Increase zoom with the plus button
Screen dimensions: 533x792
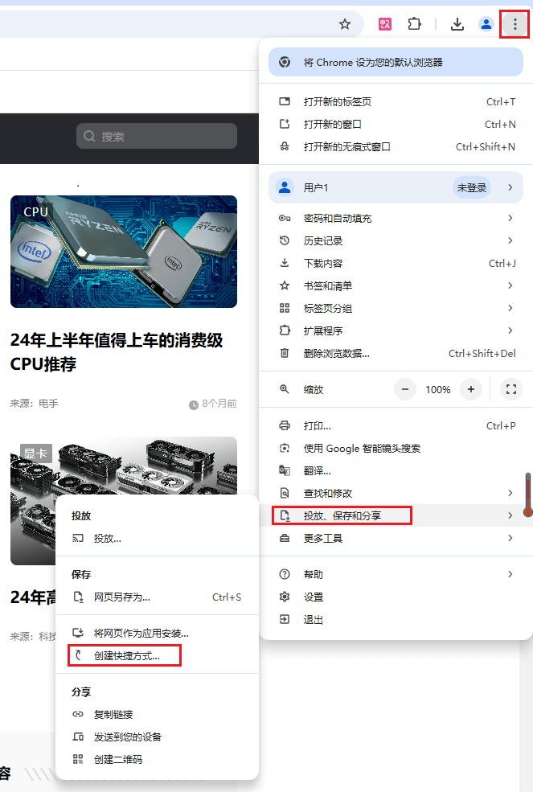pyautogui.click(x=471, y=389)
